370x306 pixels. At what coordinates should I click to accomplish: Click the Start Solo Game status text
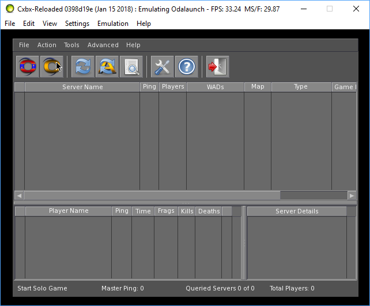click(42, 288)
